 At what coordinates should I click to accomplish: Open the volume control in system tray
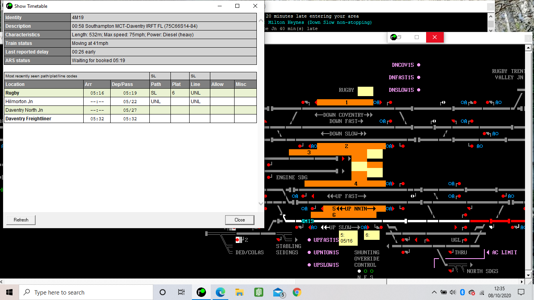tap(453, 292)
